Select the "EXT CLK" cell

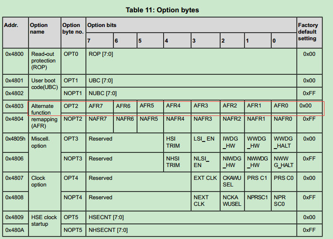pos(205,178)
